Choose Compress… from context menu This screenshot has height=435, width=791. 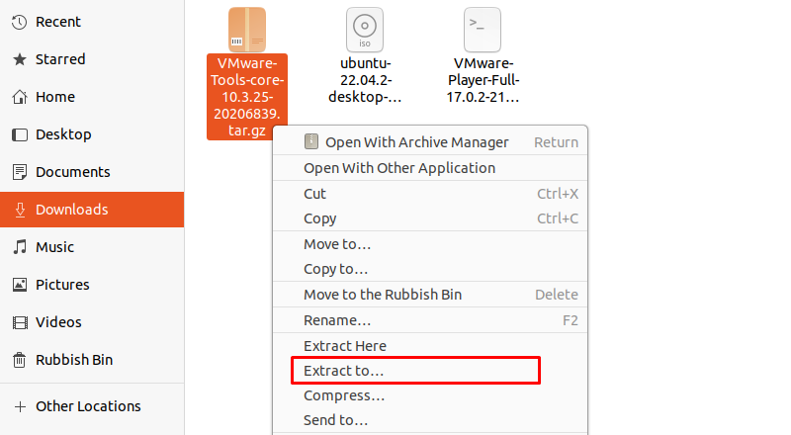430,395
